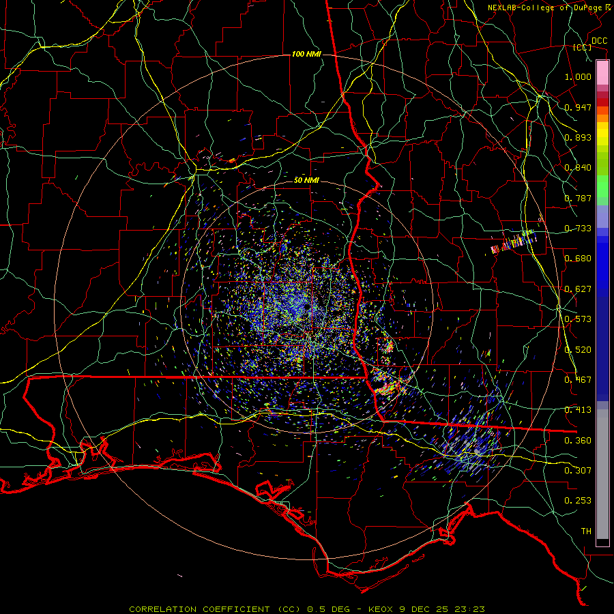Click the 50 NMI range ring label

tap(306, 180)
